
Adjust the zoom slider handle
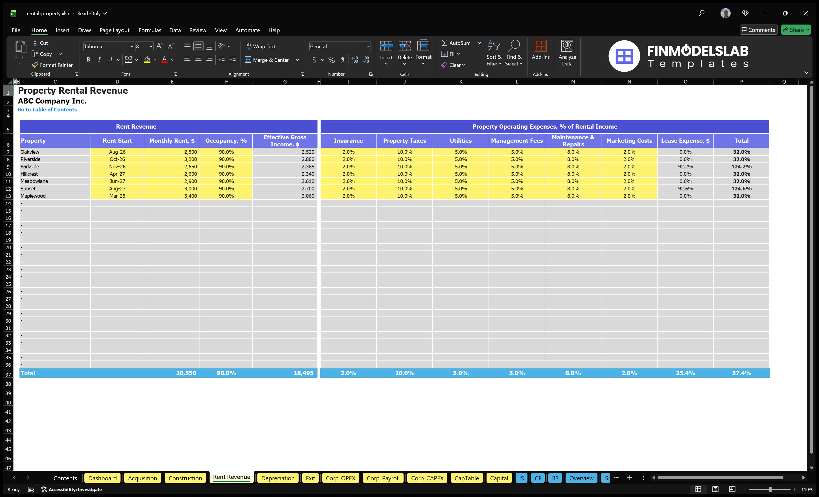[x=770, y=489]
